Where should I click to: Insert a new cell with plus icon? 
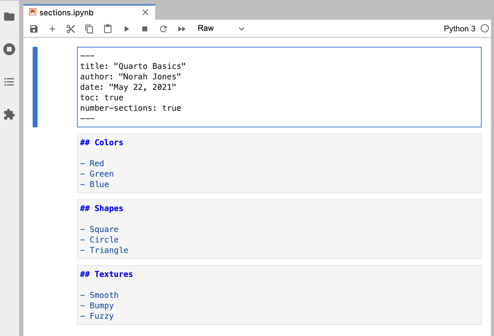coord(52,29)
